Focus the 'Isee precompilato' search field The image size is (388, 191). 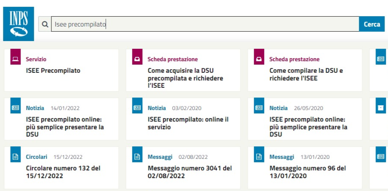tap(205, 24)
